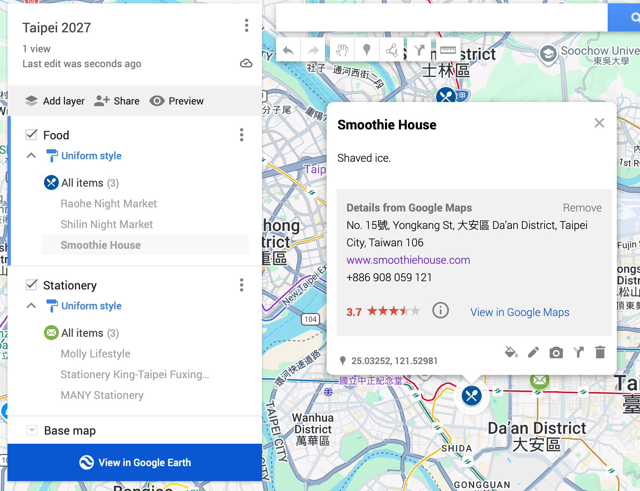
Task: Click the Edit pencil icon
Action: pos(533,352)
